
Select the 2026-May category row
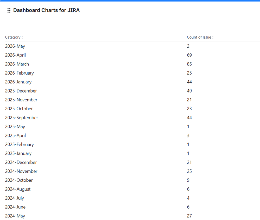pyautogui.click(x=132, y=46)
